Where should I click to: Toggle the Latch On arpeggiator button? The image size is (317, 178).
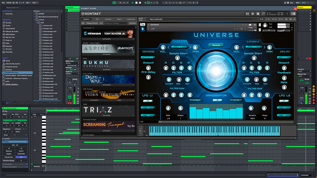pos(236,100)
